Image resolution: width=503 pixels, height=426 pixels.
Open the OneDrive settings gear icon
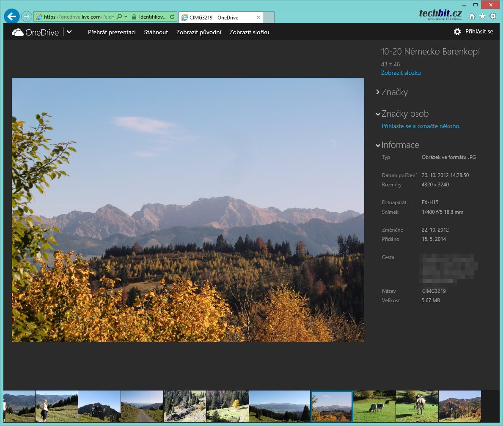457,32
